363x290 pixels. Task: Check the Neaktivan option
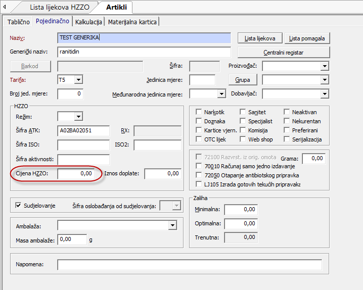tap(287, 112)
